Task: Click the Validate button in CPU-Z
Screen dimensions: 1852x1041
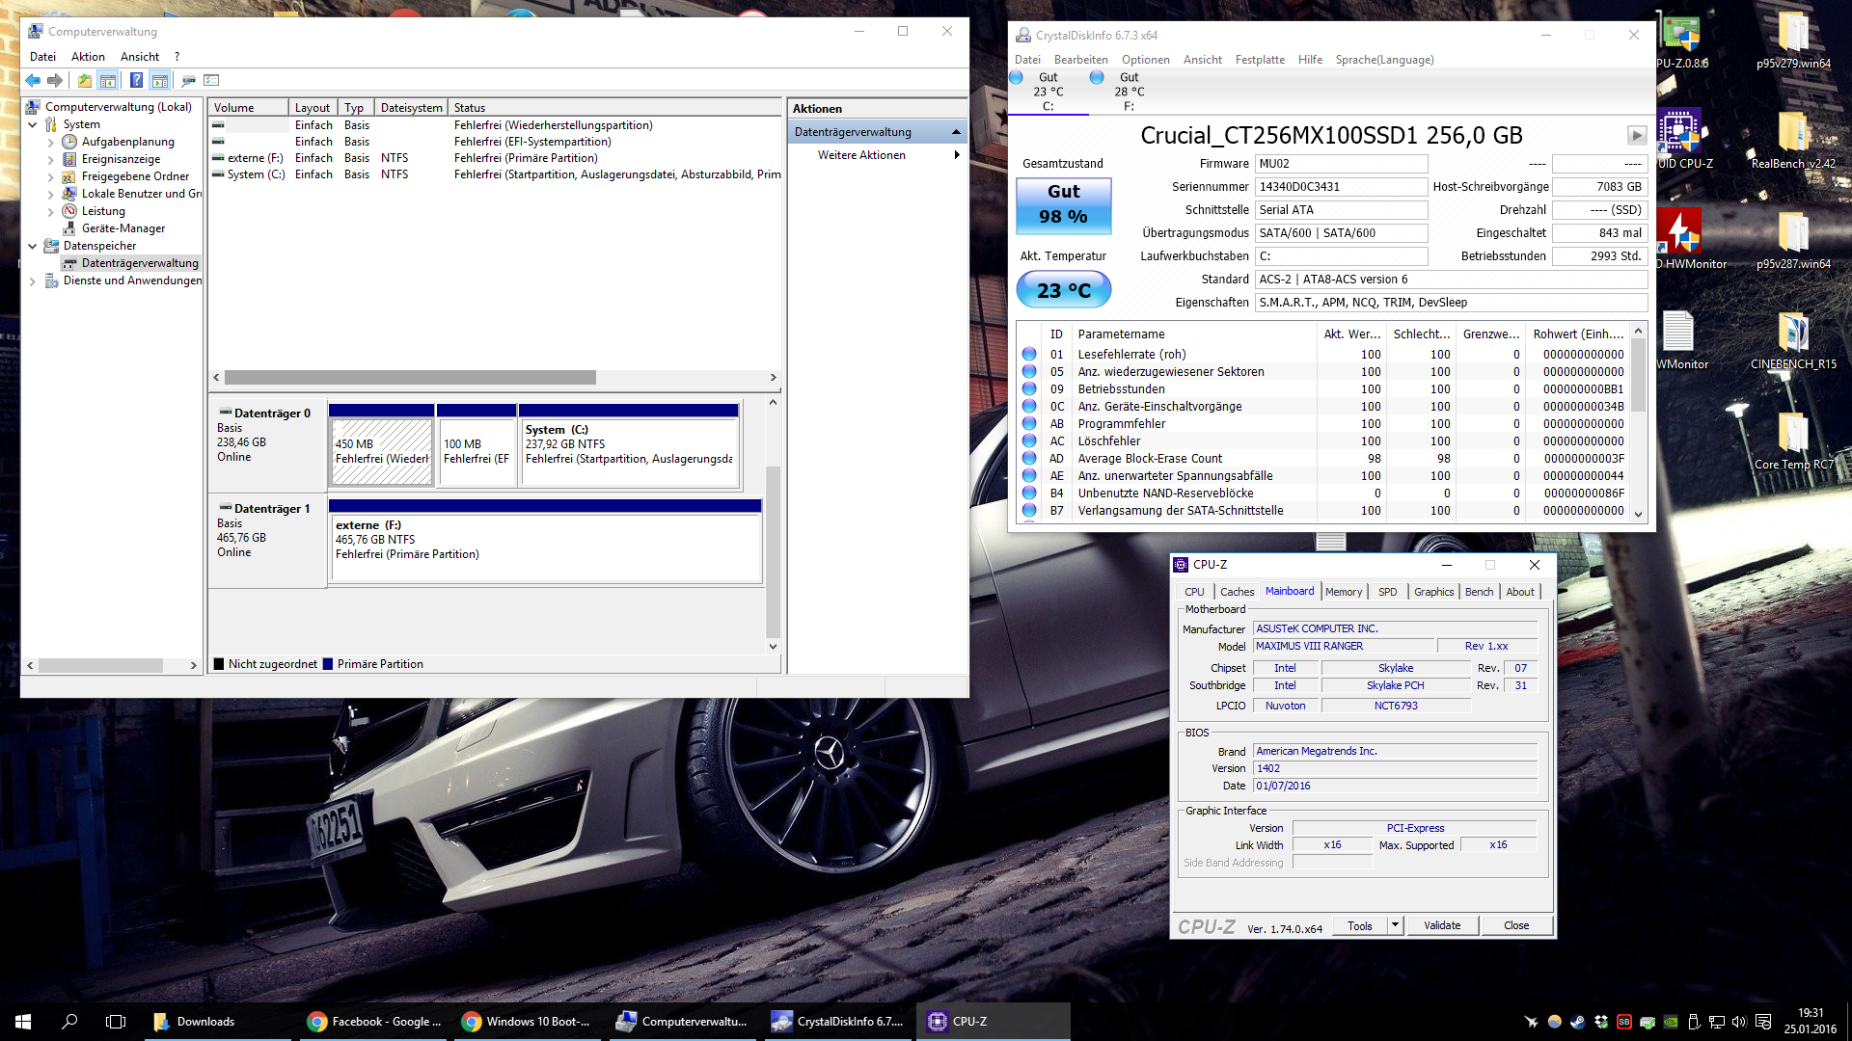Action: (x=1441, y=925)
